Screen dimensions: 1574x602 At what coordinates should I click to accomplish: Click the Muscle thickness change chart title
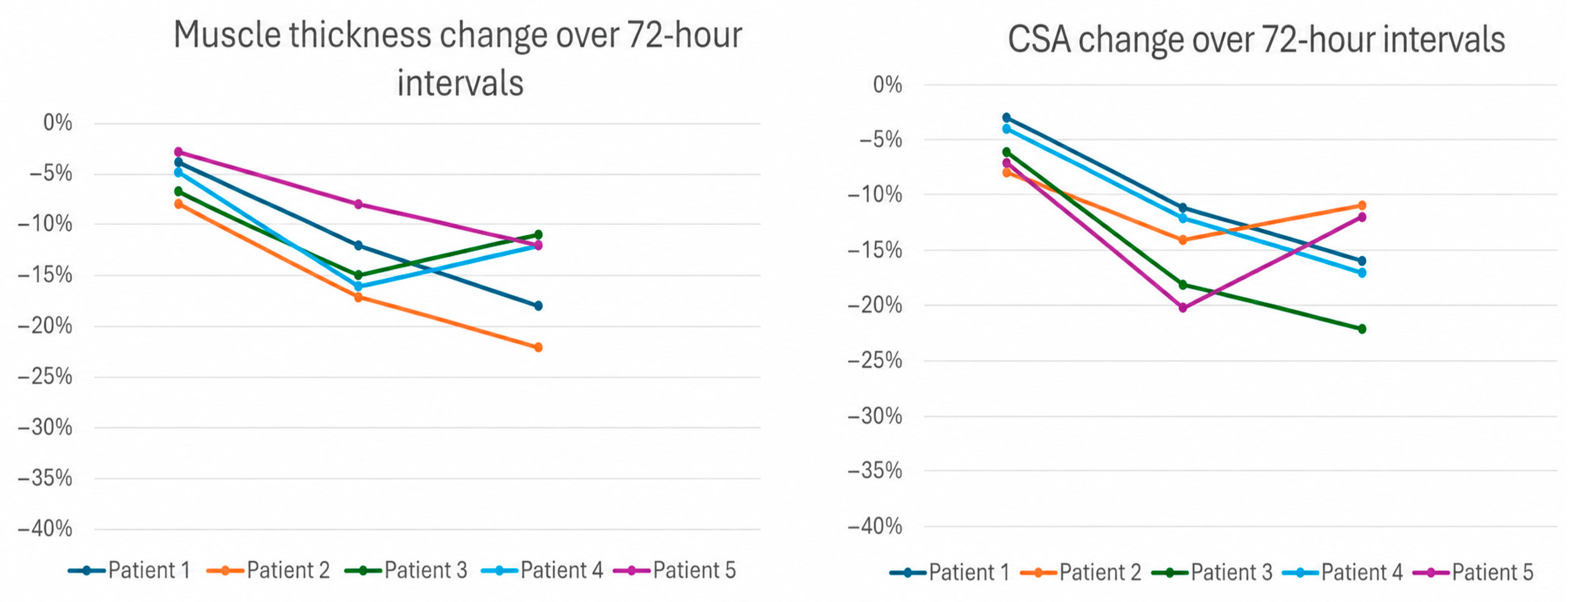(458, 59)
